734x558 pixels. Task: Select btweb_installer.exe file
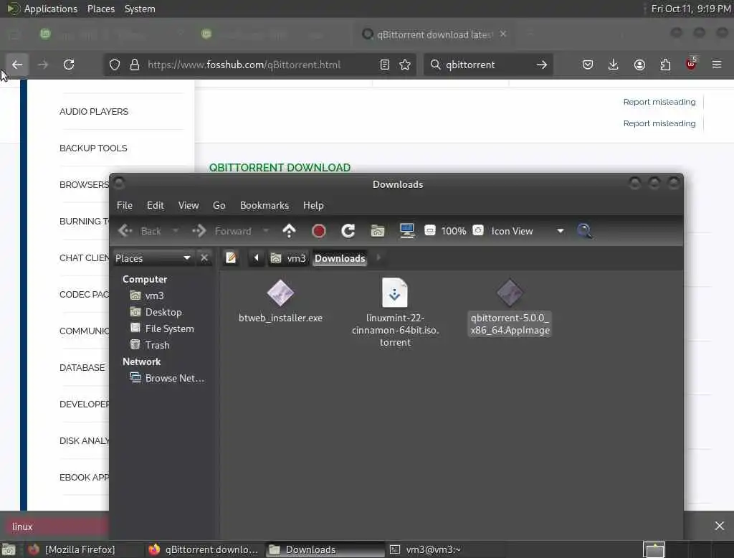tap(280, 301)
